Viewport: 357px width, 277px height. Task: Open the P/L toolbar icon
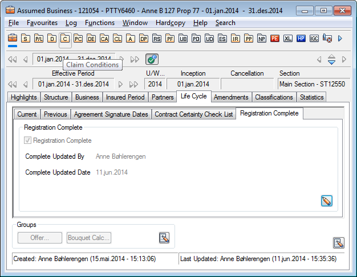pos(39,39)
